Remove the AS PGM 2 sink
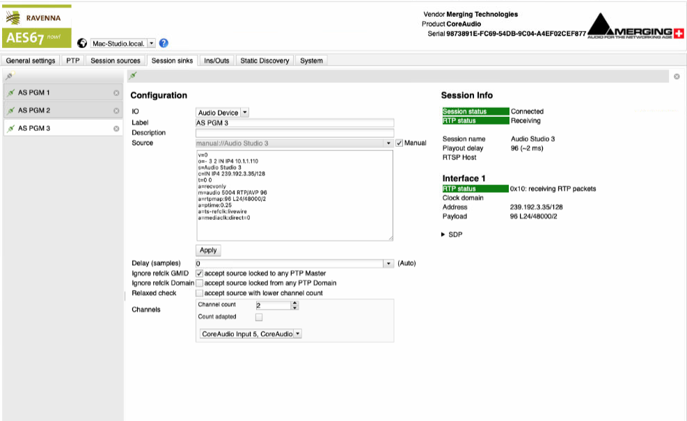The height and width of the screenshot is (421, 687). [116, 111]
